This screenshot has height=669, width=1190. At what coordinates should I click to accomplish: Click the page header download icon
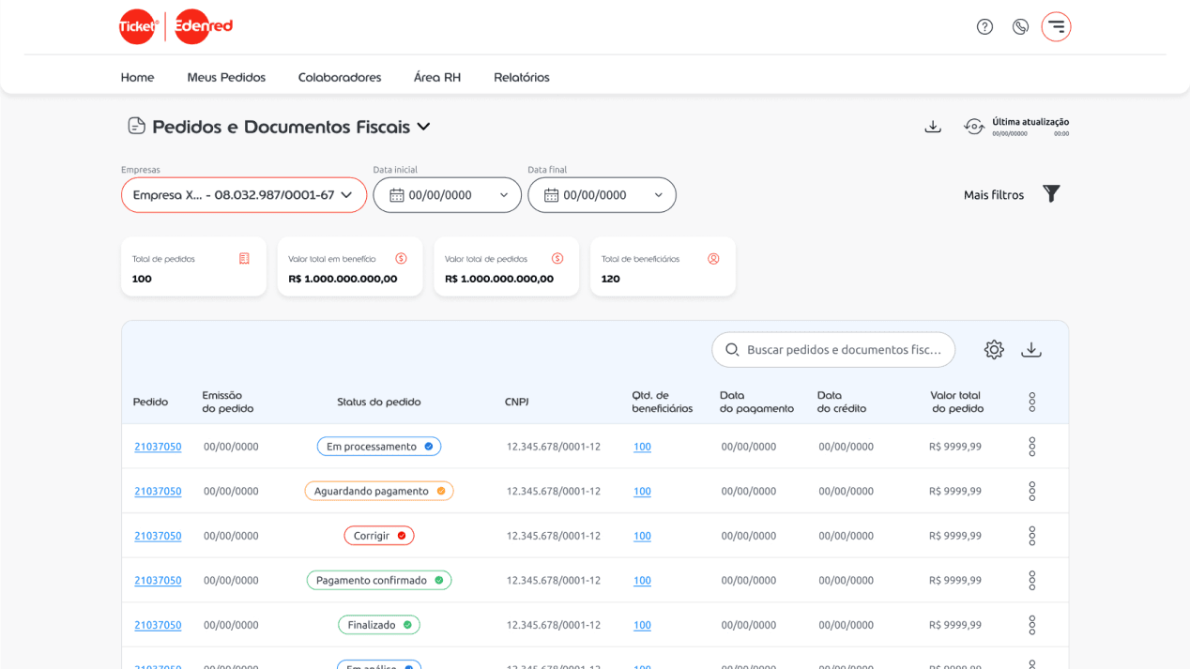click(x=933, y=127)
